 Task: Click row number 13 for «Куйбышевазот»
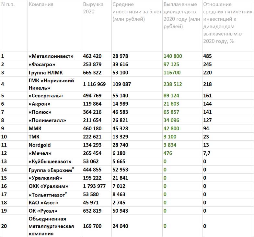(4, 161)
